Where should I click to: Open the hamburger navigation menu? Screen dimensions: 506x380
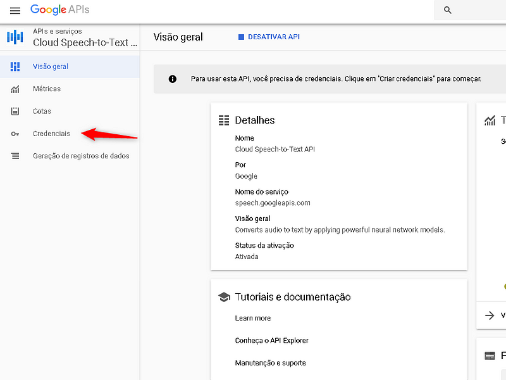pos(15,10)
